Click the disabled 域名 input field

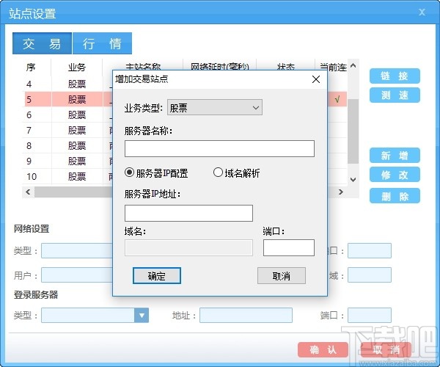click(x=188, y=247)
